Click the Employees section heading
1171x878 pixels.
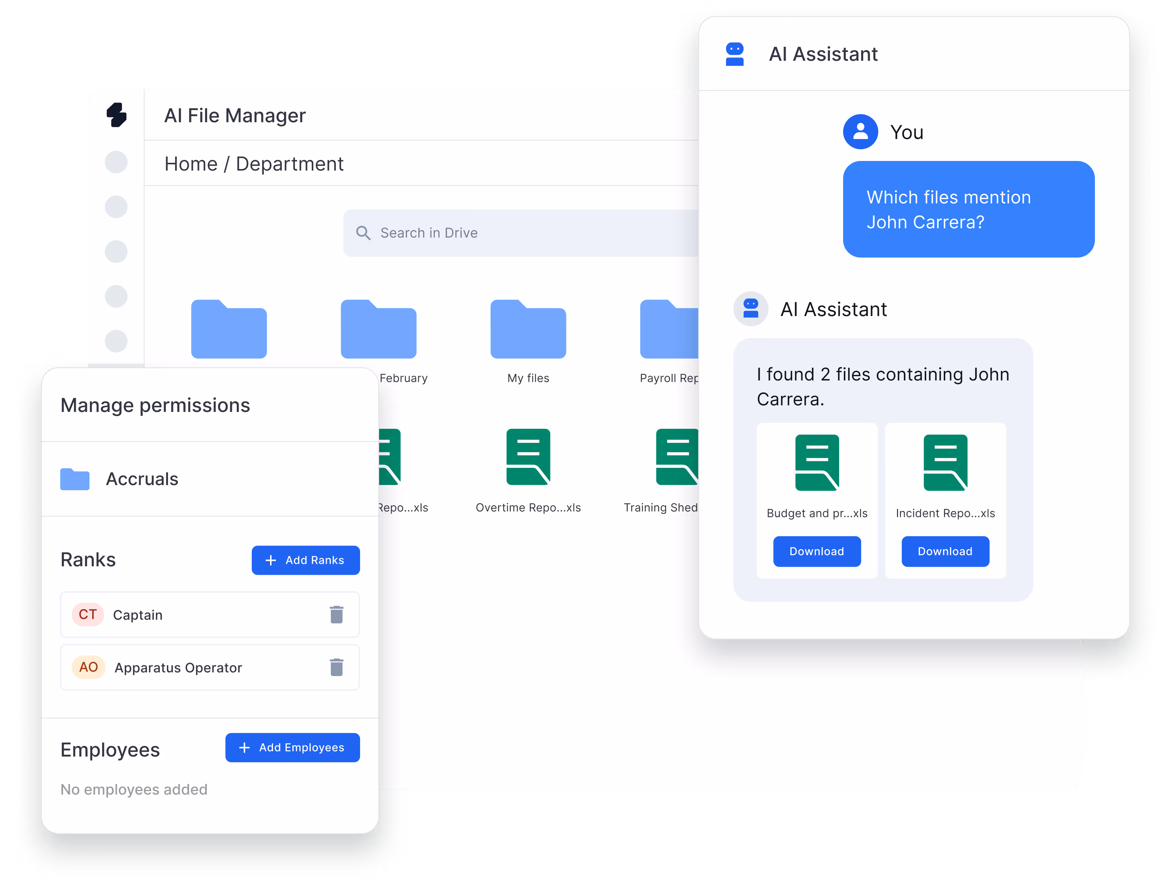(x=110, y=749)
